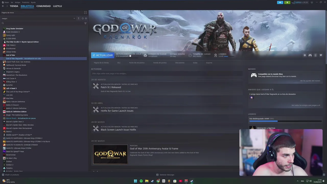Click Xbox controller compatibility icon
The width and height of the screenshot is (327, 184).
pyautogui.click(x=254, y=75)
